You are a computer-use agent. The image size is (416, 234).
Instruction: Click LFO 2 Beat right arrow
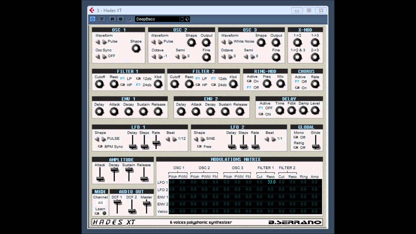tap(273, 139)
